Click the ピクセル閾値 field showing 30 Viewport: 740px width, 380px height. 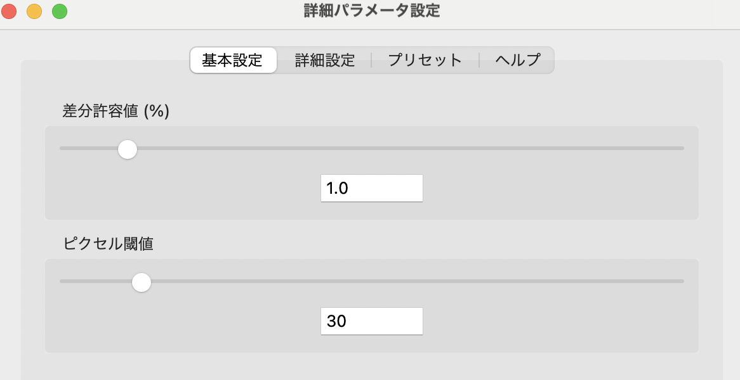(371, 321)
